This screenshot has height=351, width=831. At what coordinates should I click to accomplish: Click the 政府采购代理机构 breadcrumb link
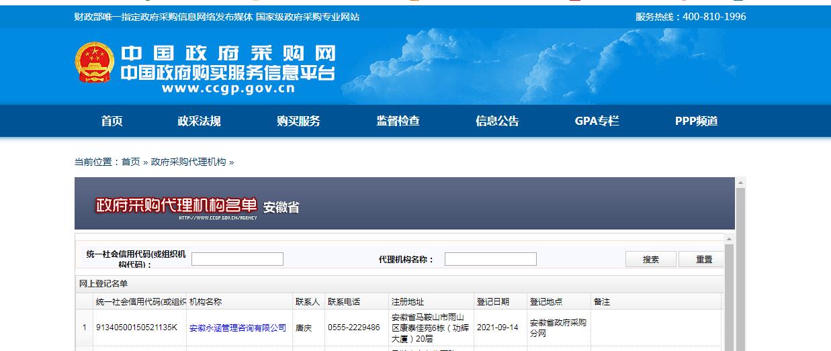[188, 162]
